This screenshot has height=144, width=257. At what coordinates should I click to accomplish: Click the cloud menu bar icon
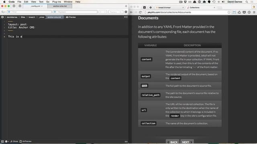204,2
